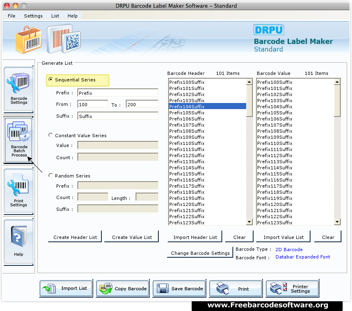
Task: Select Prefix104Suffix in Barcode Header list
Action: coord(208,106)
